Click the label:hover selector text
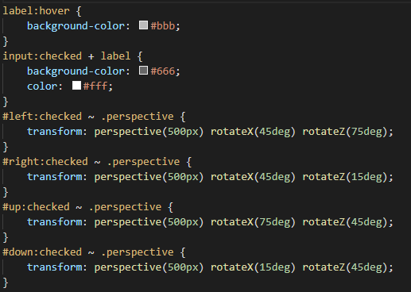The height and width of the screenshot is (292, 411). [36, 11]
